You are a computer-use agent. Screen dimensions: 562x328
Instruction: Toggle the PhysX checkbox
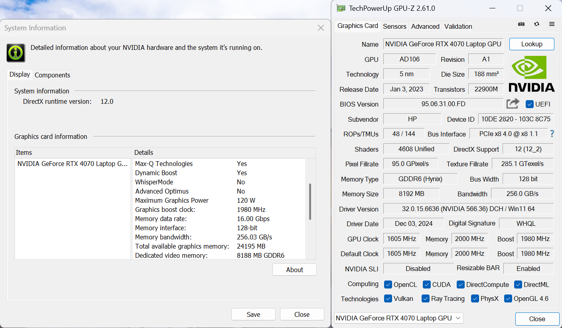(x=475, y=298)
